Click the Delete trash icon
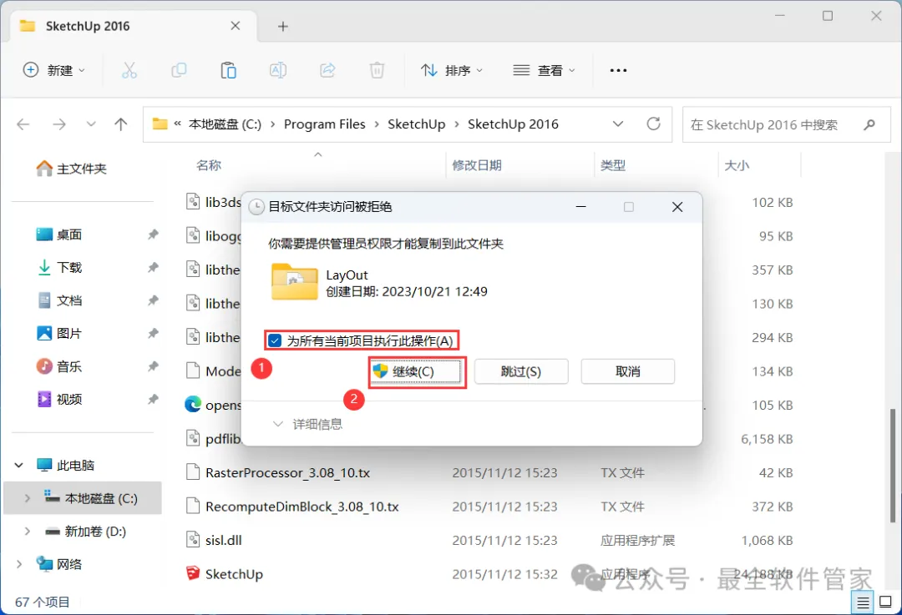902x615 pixels. 377,70
